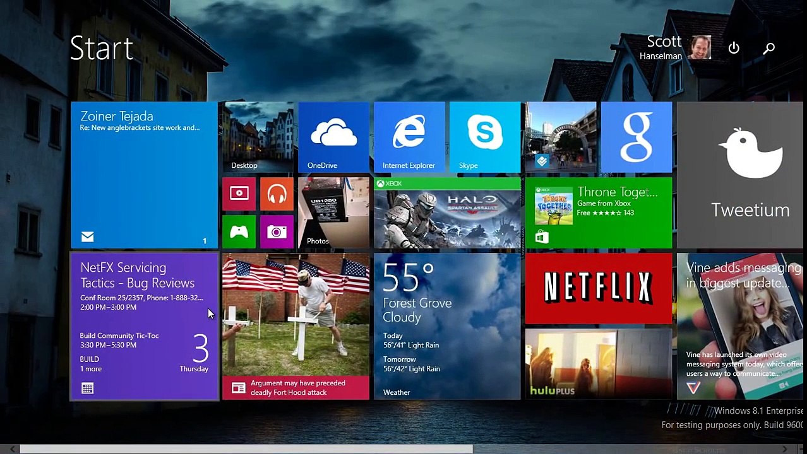The width and height of the screenshot is (807, 454).
Task: Click the scrollbar left arrow
Action: [x=11, y=449]
